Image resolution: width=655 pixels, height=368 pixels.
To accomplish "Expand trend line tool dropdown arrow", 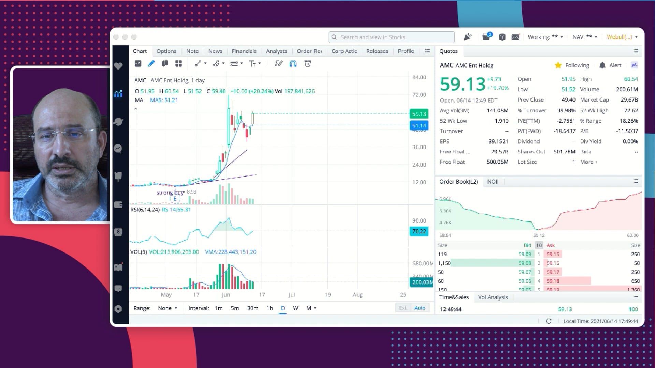I will pyautogui.click(x=205, y=63).
